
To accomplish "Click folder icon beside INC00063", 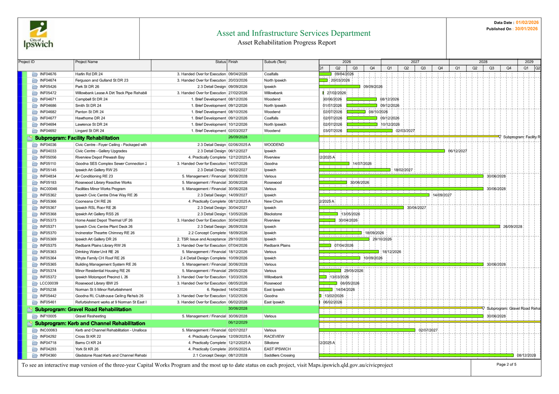I will click(35, 330).
